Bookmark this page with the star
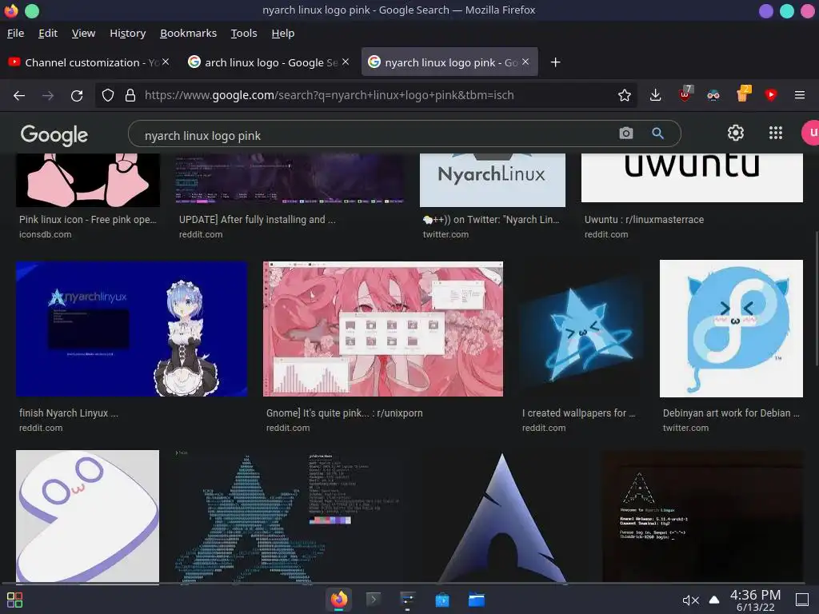The height and width of the screenshot is (614, 819). coord(624,96)
